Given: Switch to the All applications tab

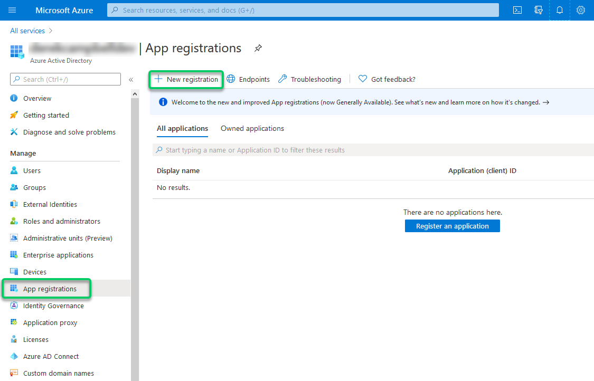Looking at the screenshot, I should pyautogui.click(x=182, y=128).
